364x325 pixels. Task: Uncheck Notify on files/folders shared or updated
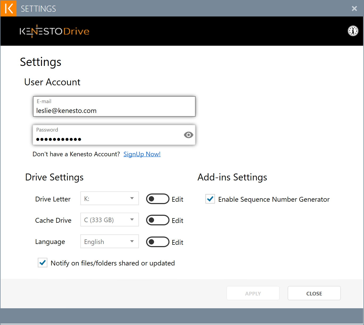(43, 263)
